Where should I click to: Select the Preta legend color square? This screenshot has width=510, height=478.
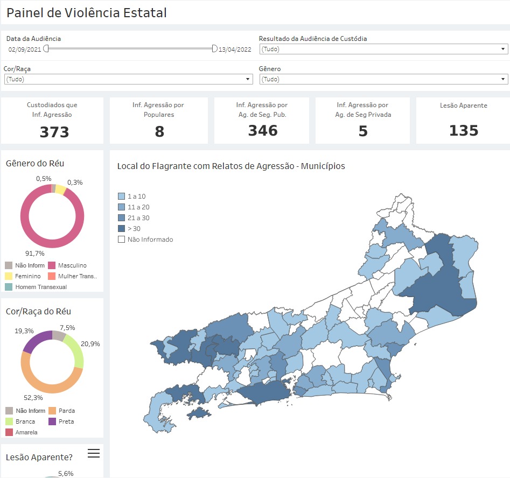pos(52,421)
